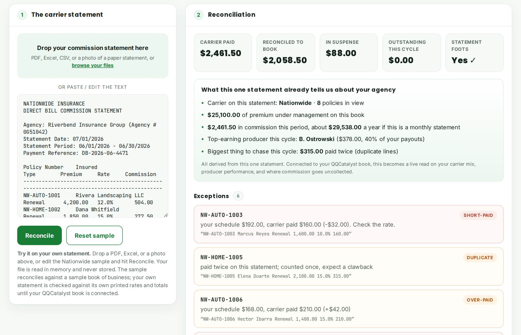Screen dimensions: 521x335
Task: Click The carrier statement heading
Action: pos(67,15)
